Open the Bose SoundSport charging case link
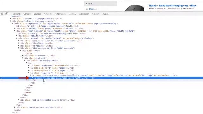This screenshot has width=203, height=114. click(173, 6)
